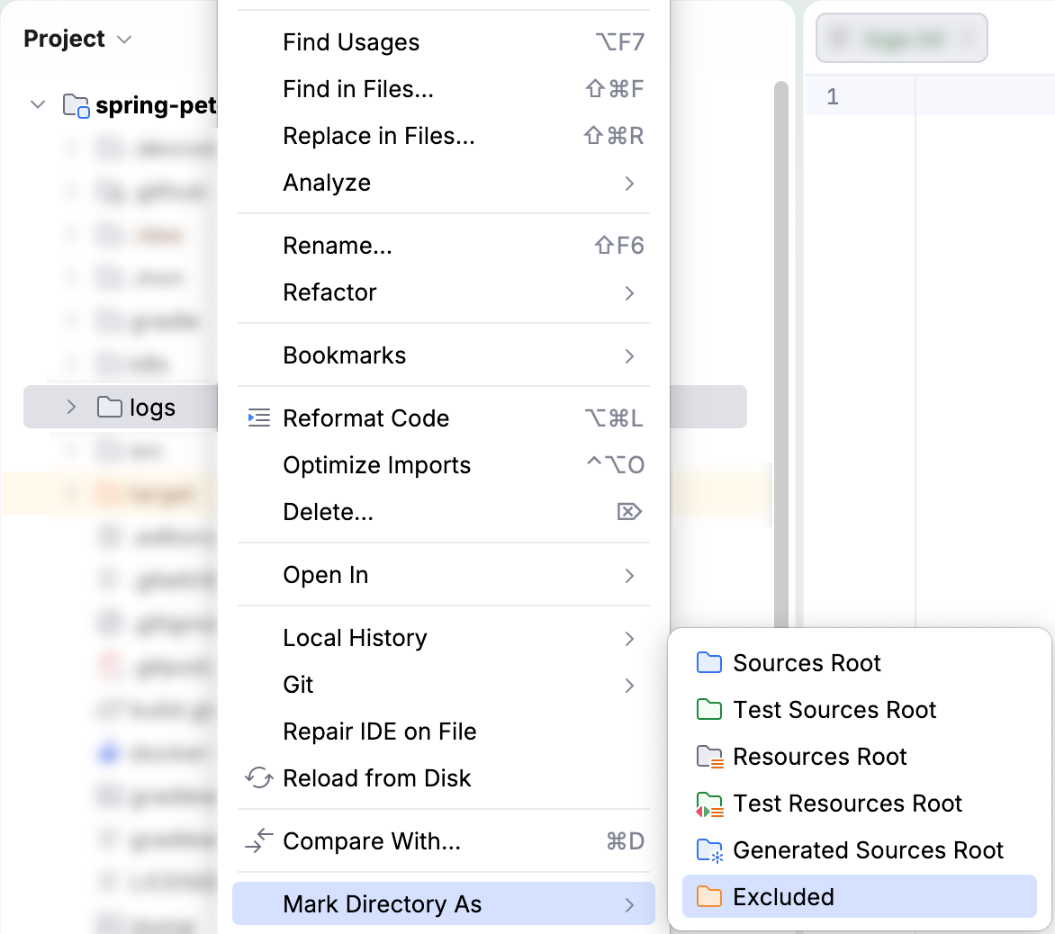Click the Resources Root icon in the submenu
This screenshot has width=1055, height=934.
[708, 756]
